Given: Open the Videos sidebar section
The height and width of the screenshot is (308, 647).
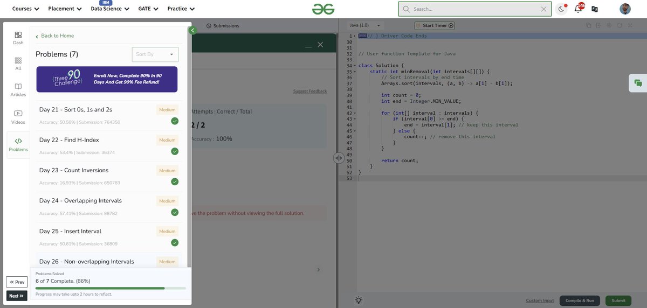Looking at the screenshot, I should click(x=18, y=117).
